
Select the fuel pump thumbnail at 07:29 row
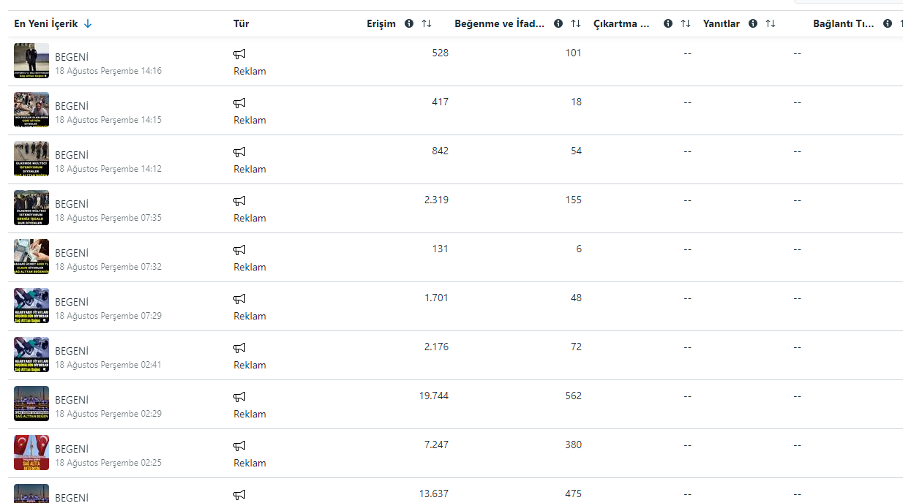click(31, 306)
